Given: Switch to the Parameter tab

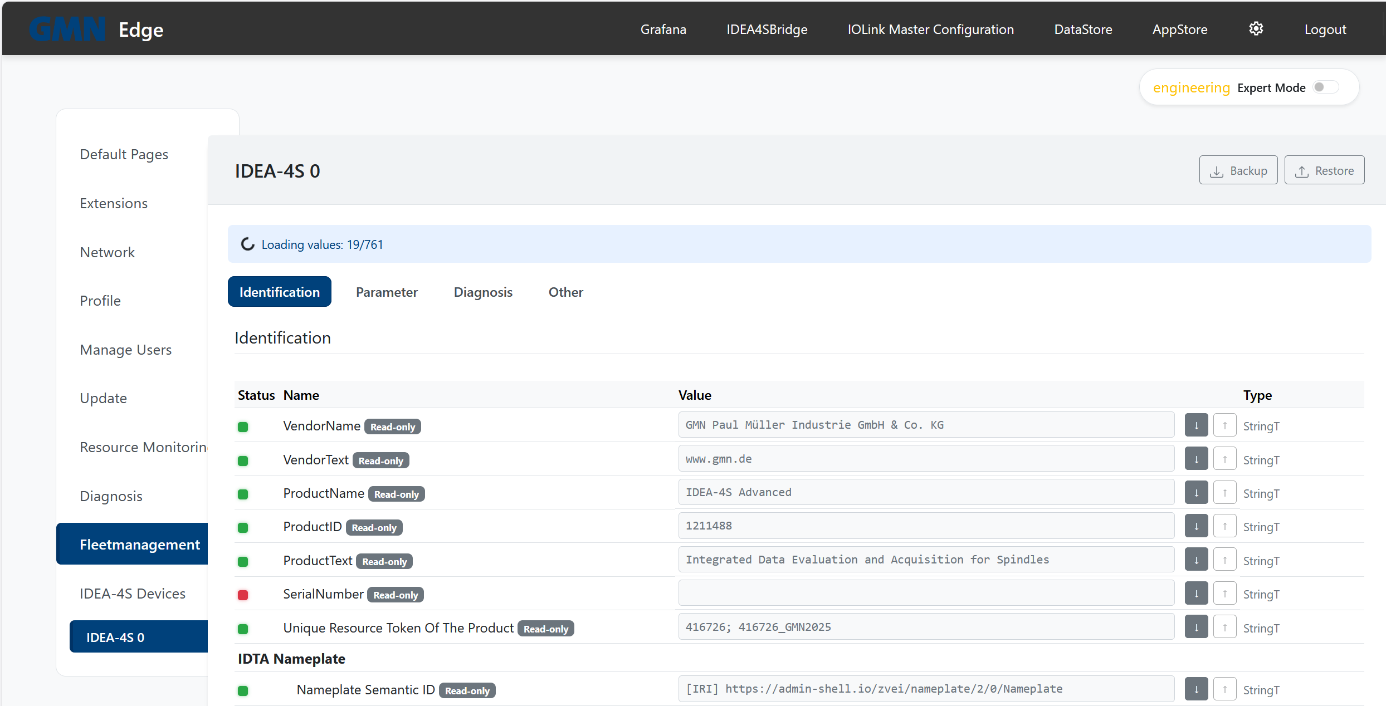Looking at the screenshot, I should pos(387,292).
